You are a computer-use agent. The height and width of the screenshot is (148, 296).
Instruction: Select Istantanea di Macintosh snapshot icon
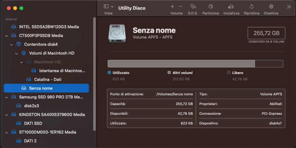[34, 71]
